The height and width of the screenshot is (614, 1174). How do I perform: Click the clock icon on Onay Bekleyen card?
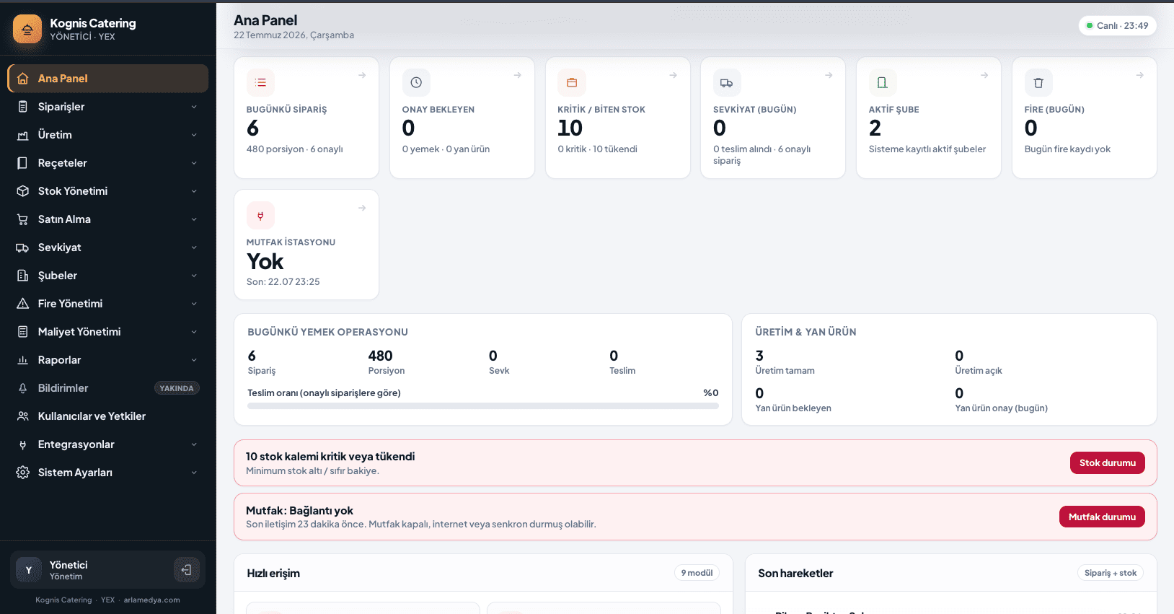click(416, 83)
